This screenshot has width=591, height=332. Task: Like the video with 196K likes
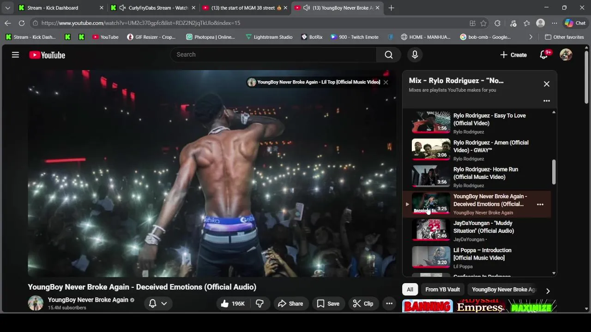click(x=233, y=303)
